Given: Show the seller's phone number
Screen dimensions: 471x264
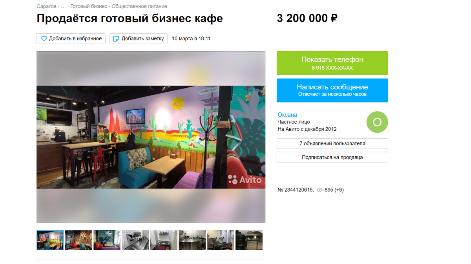Looking at the screenshot, I should click(x=332, y=63).
